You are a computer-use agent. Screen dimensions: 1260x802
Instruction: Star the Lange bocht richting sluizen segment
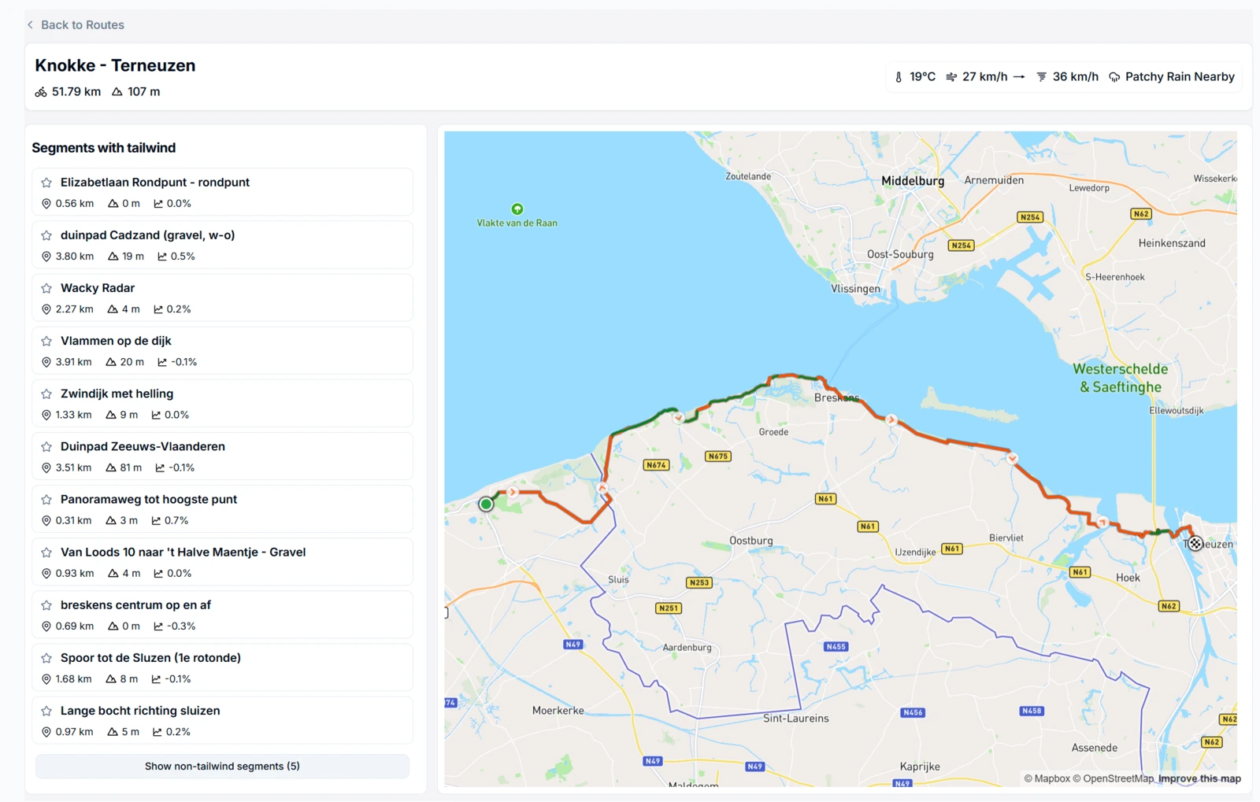click(46, 710)
